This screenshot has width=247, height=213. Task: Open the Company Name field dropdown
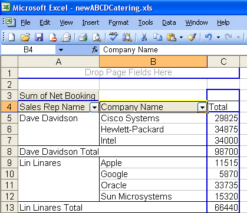202,107
